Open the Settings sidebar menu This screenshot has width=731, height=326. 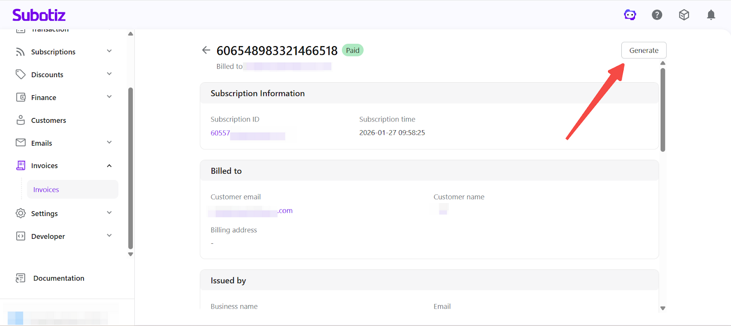[x=44, y=213]
